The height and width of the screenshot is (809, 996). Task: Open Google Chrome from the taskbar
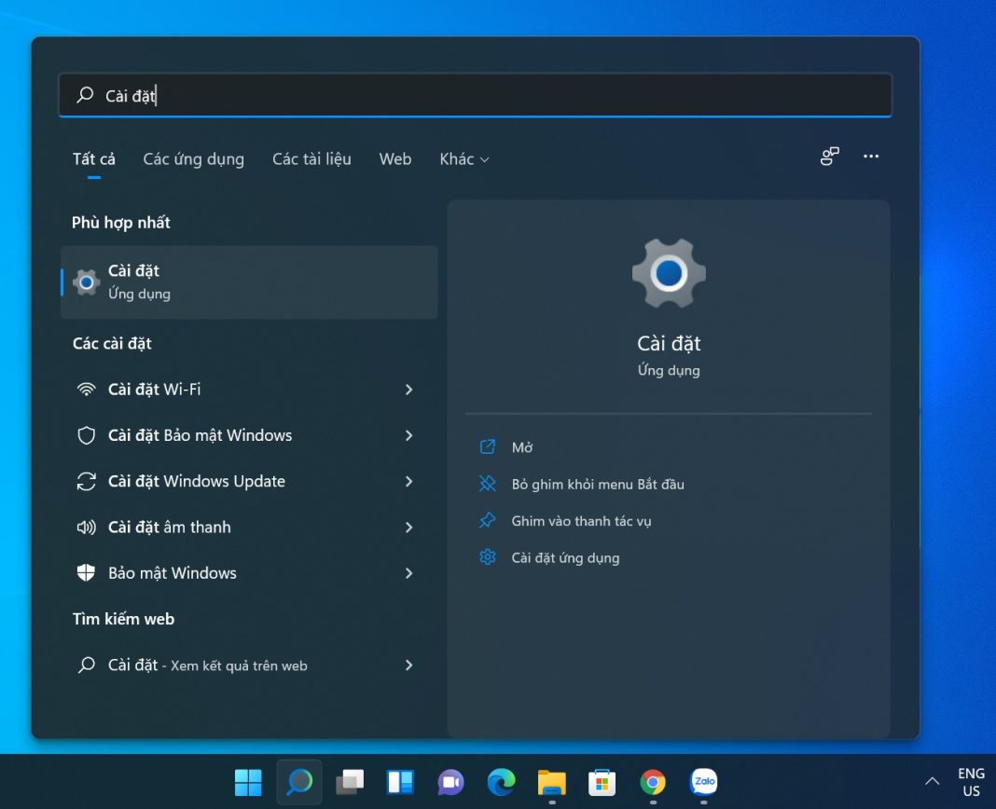pyautogui.click(x=653, y=782)
